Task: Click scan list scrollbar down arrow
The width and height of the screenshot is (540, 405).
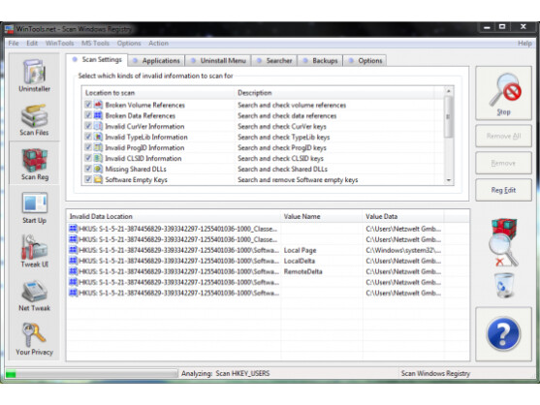Action: coord(449,180)
